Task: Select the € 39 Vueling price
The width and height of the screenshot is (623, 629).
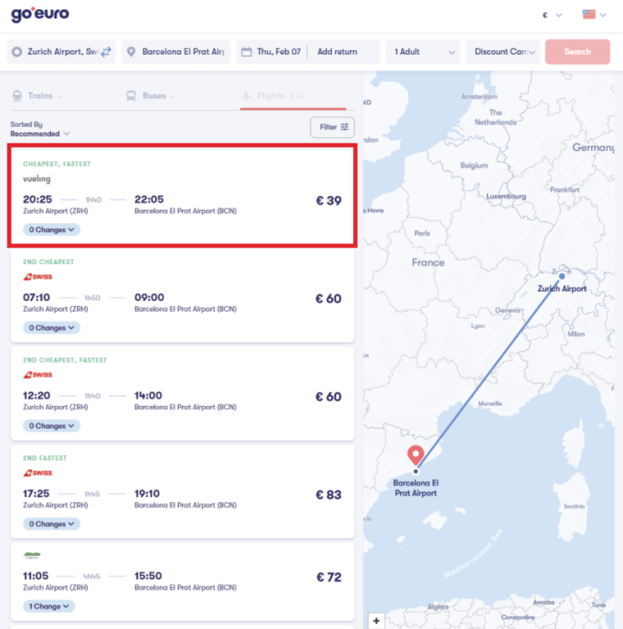Action: pos(329,200)
